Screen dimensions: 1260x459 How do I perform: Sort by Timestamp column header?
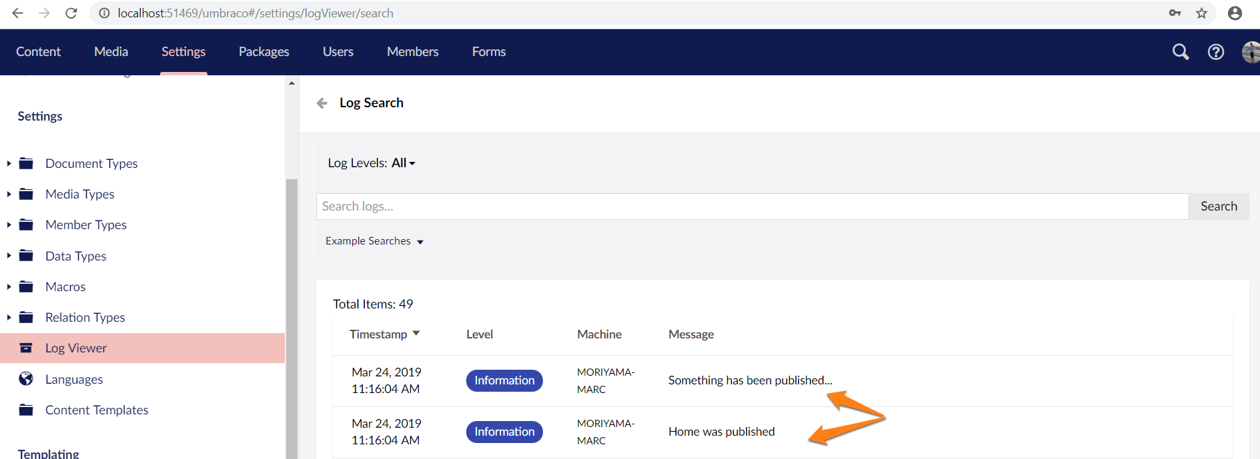pos(385,334)
